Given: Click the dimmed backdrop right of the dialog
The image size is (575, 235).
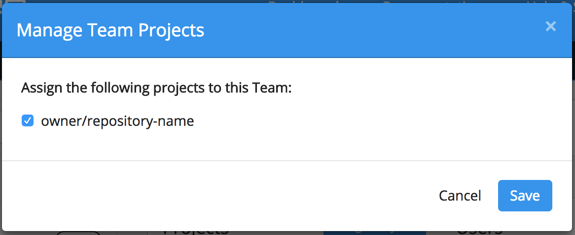Looking at the screenshot, I should click(x=574, y=123).
